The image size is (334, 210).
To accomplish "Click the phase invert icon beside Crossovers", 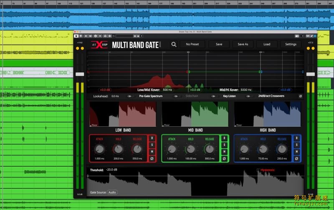I will coord(300,96).
